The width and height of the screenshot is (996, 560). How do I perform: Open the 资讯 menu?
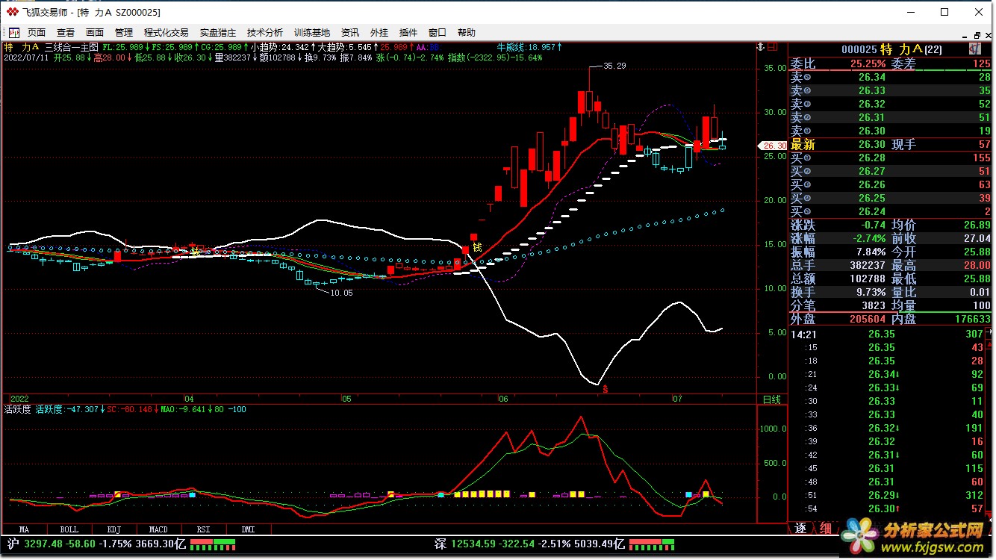350,33
